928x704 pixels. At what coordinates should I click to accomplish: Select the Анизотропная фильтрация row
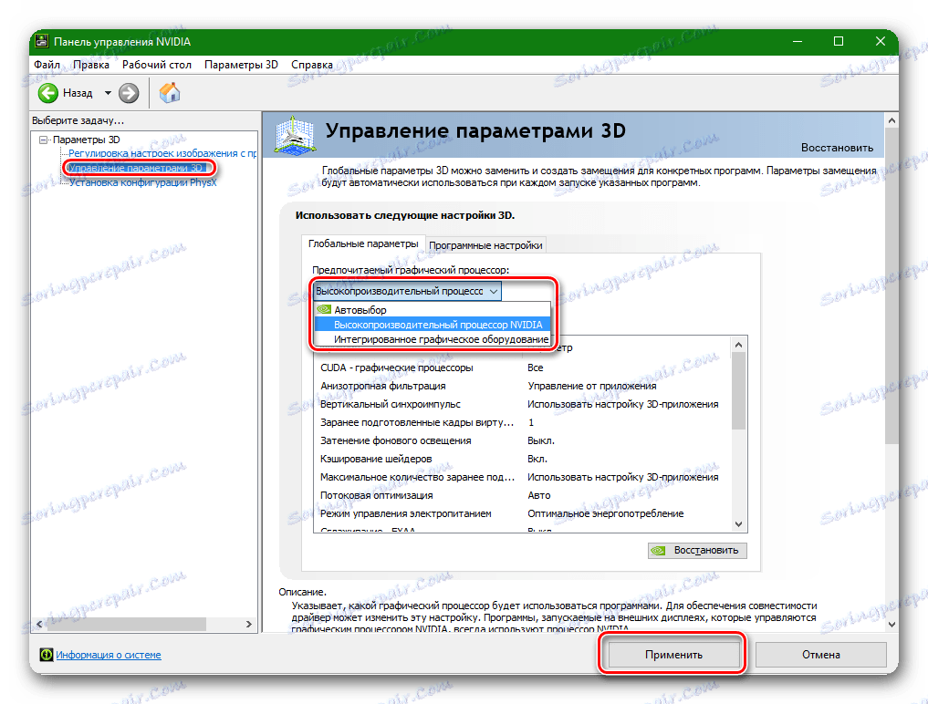point(524,386)
